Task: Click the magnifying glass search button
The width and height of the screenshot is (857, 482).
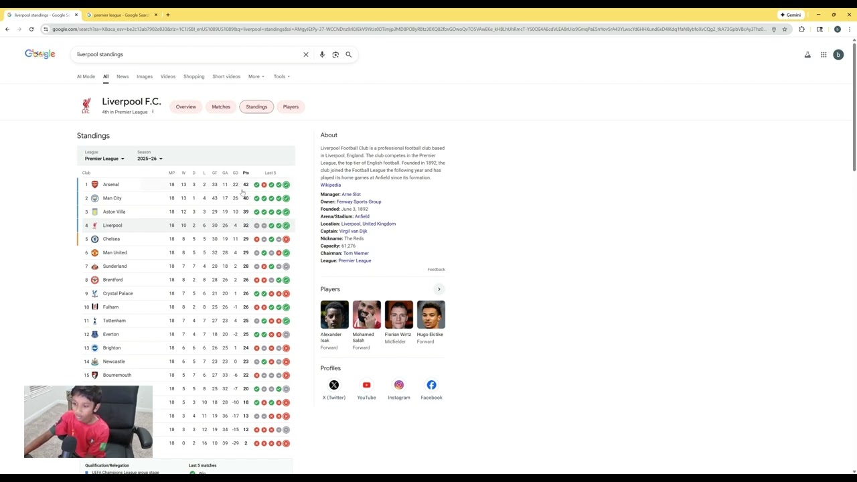Action: 348,54
